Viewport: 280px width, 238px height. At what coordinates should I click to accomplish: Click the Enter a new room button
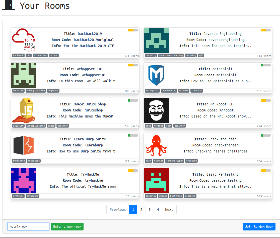(x=67, y=226)
